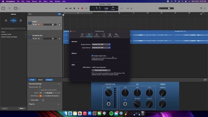Toggle the EQ on/off switch
208x117 pixels.
point(125,104)
